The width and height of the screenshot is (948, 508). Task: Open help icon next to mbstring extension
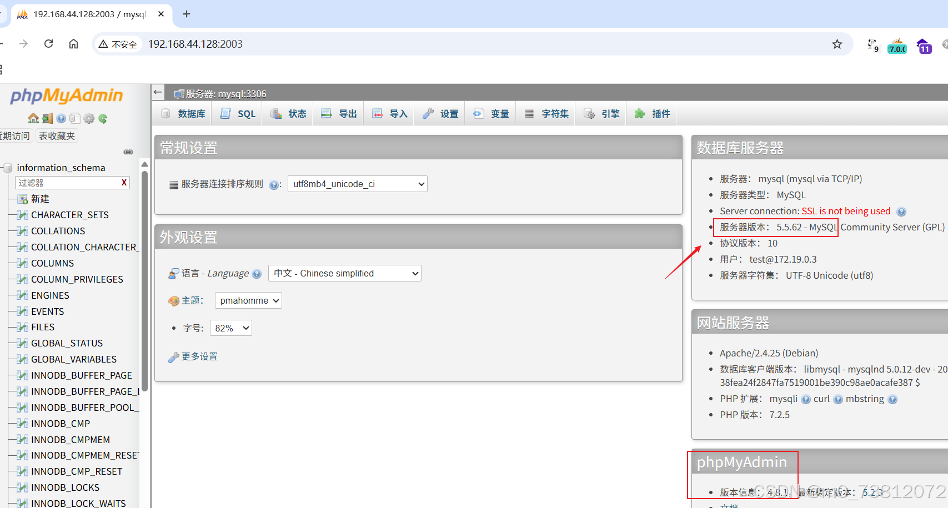892,399
